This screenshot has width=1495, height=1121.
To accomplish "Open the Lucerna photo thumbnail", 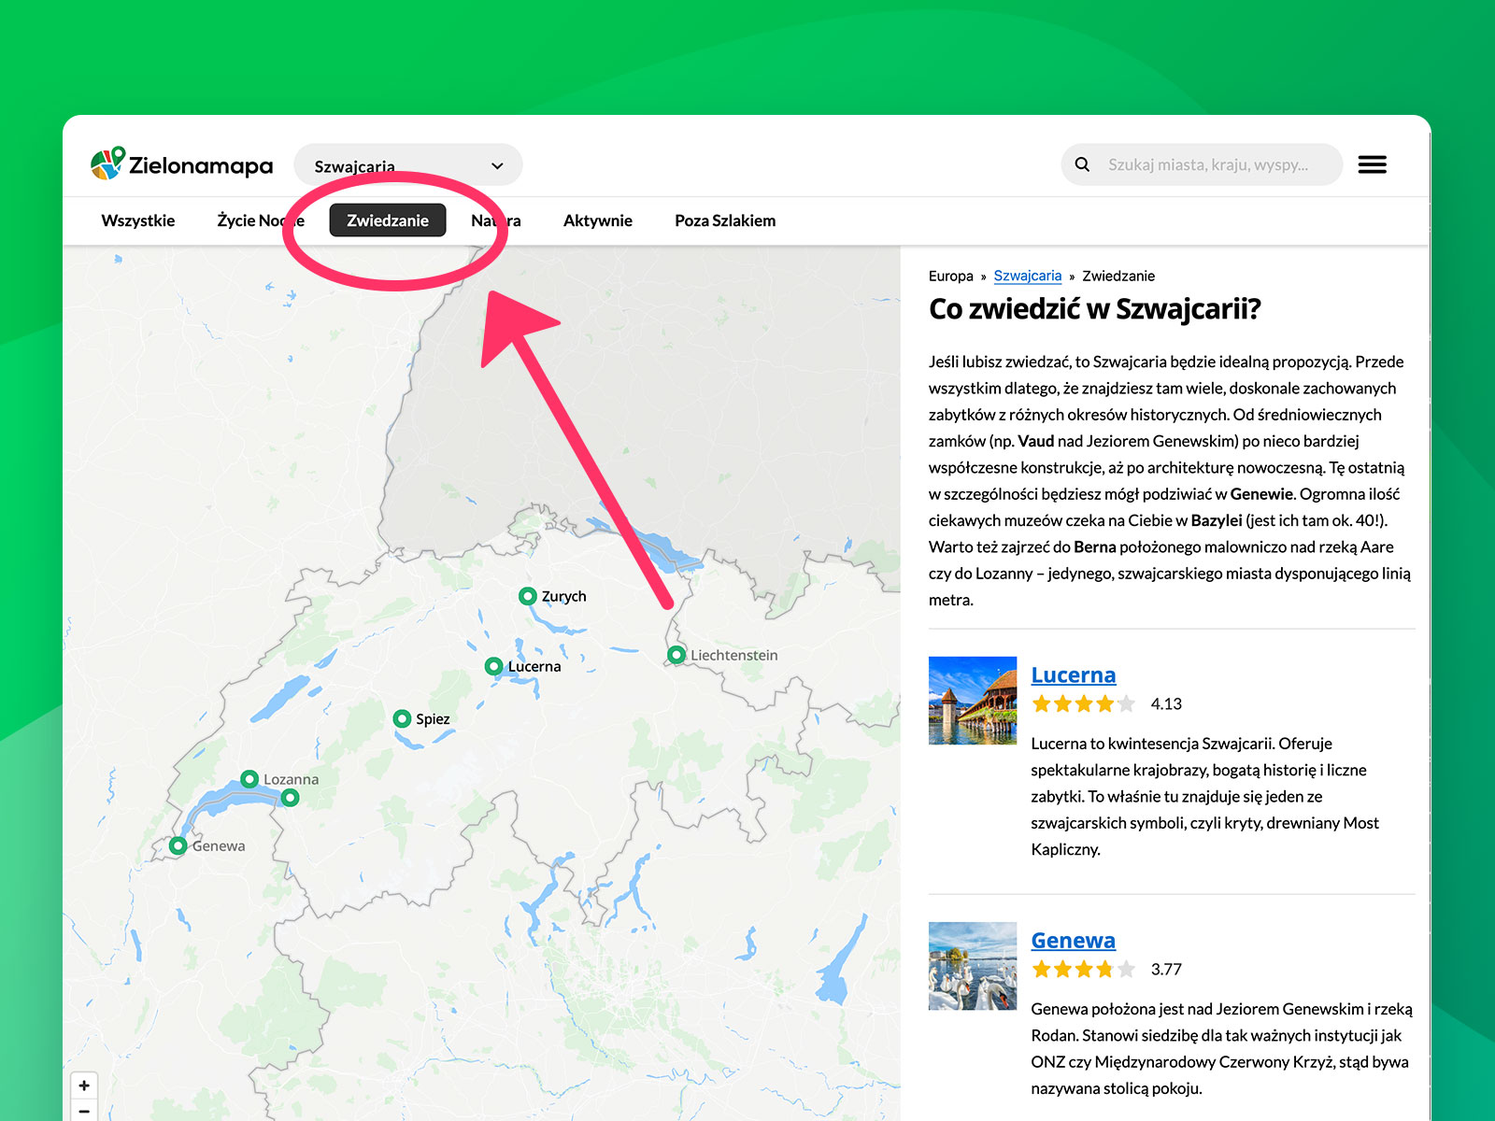I will tap(973, 701).
